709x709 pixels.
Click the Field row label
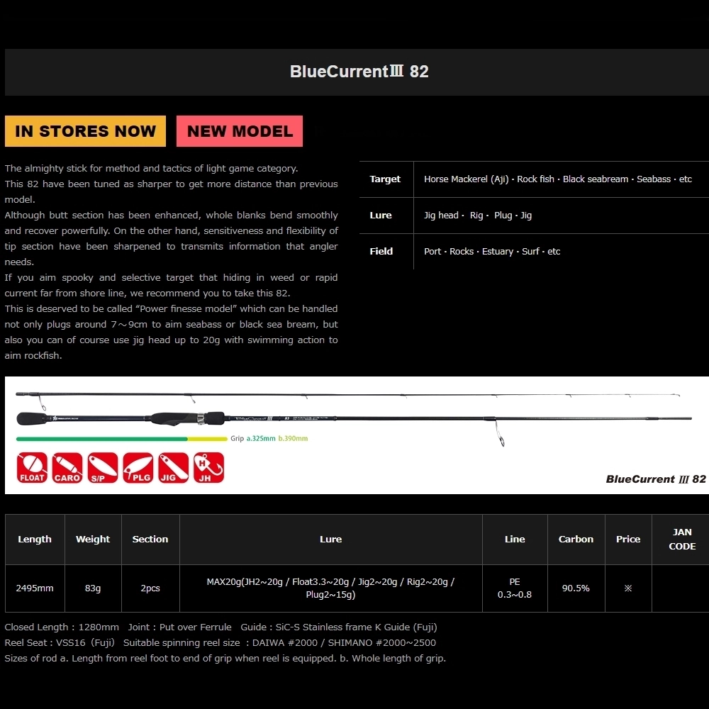coord(381,252)
